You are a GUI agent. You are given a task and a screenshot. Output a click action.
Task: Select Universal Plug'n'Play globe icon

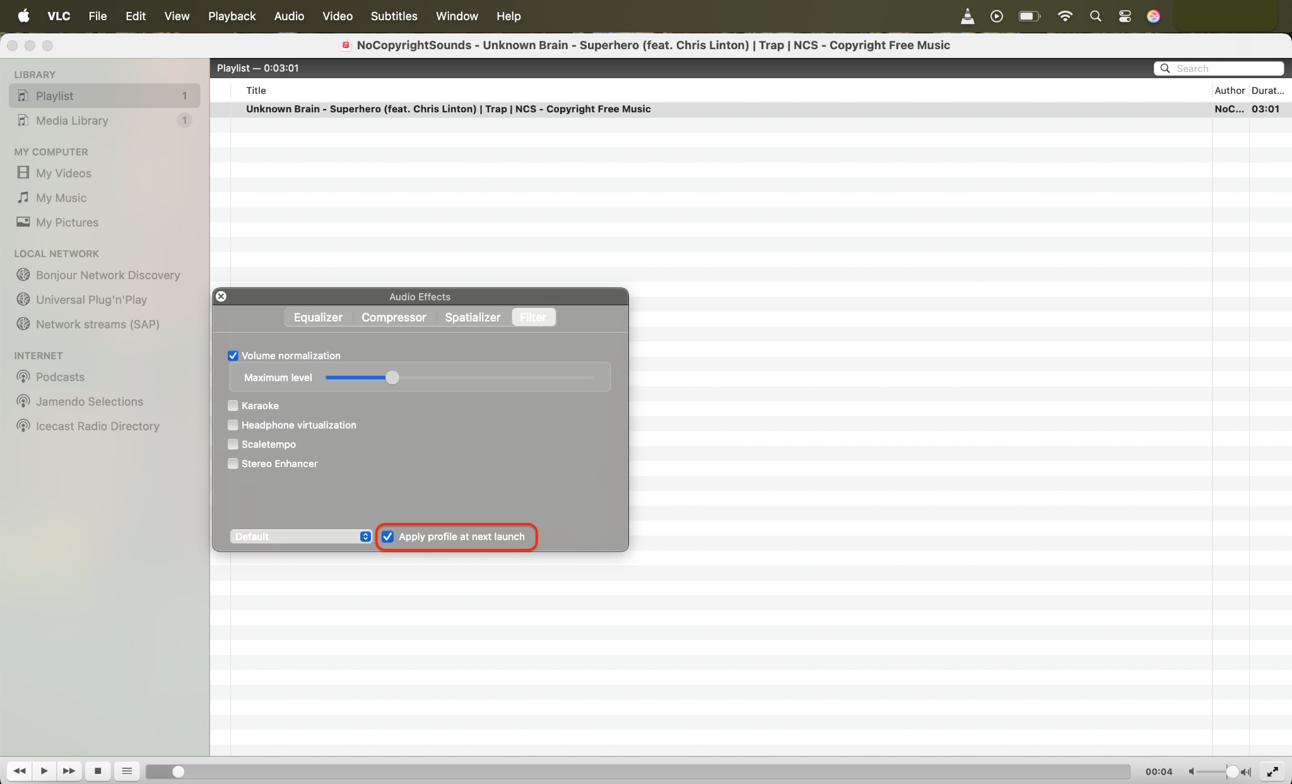pos(23,299)
